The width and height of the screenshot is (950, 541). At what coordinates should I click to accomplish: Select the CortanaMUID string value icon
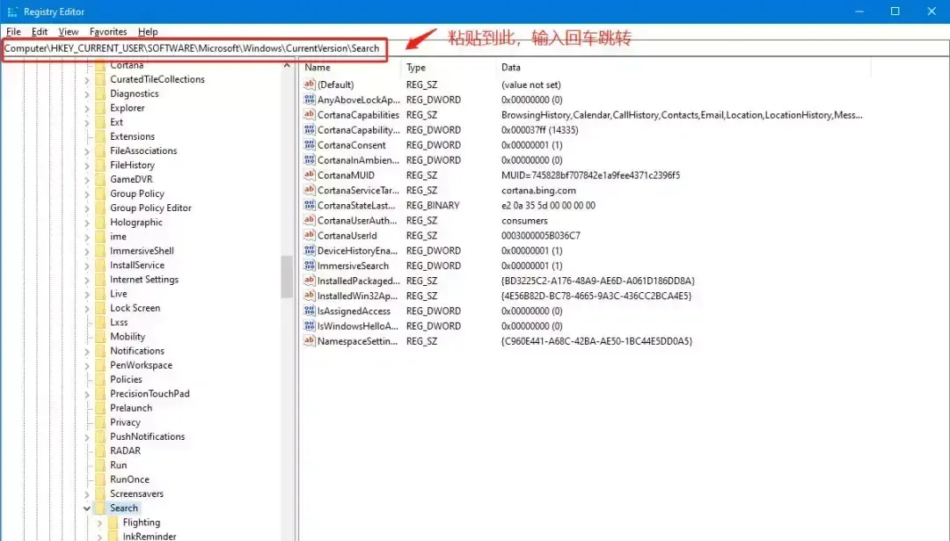click(x=309, y=175)
